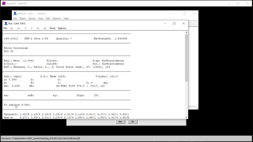253x142 pixels.
Task: Step back several entries with << button
Action: (x=19, y=28)
